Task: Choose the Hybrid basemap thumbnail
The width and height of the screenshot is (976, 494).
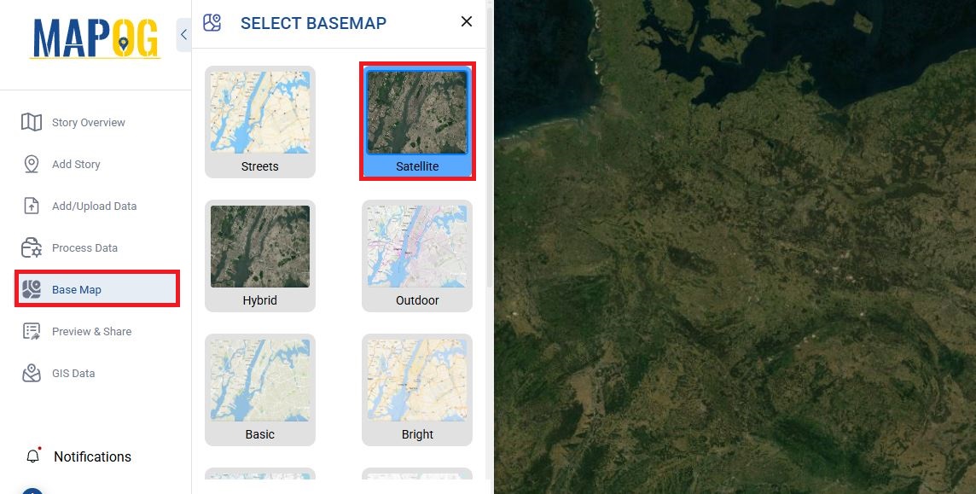Action: click(x=260, y=247)
